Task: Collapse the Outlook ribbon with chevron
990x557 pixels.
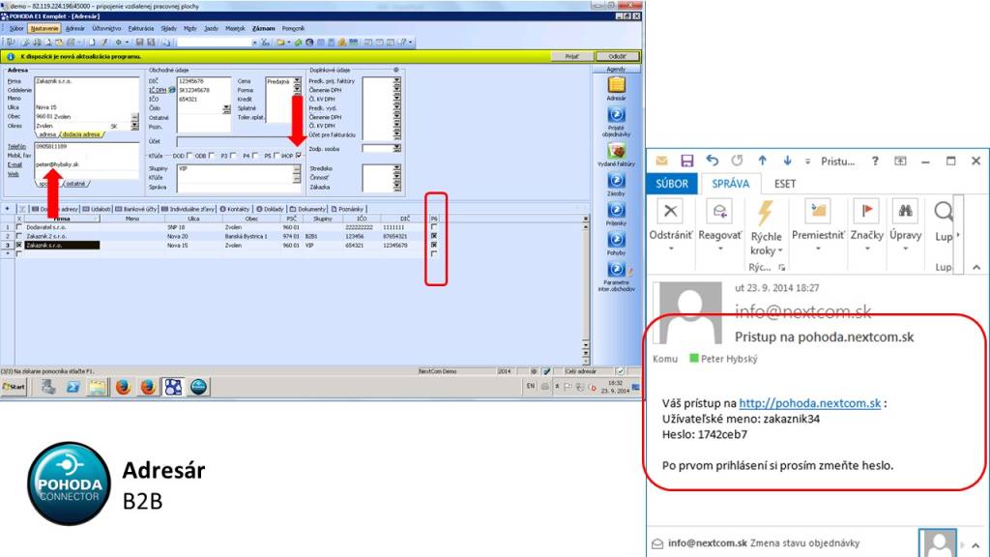Action: pos(976,267)
